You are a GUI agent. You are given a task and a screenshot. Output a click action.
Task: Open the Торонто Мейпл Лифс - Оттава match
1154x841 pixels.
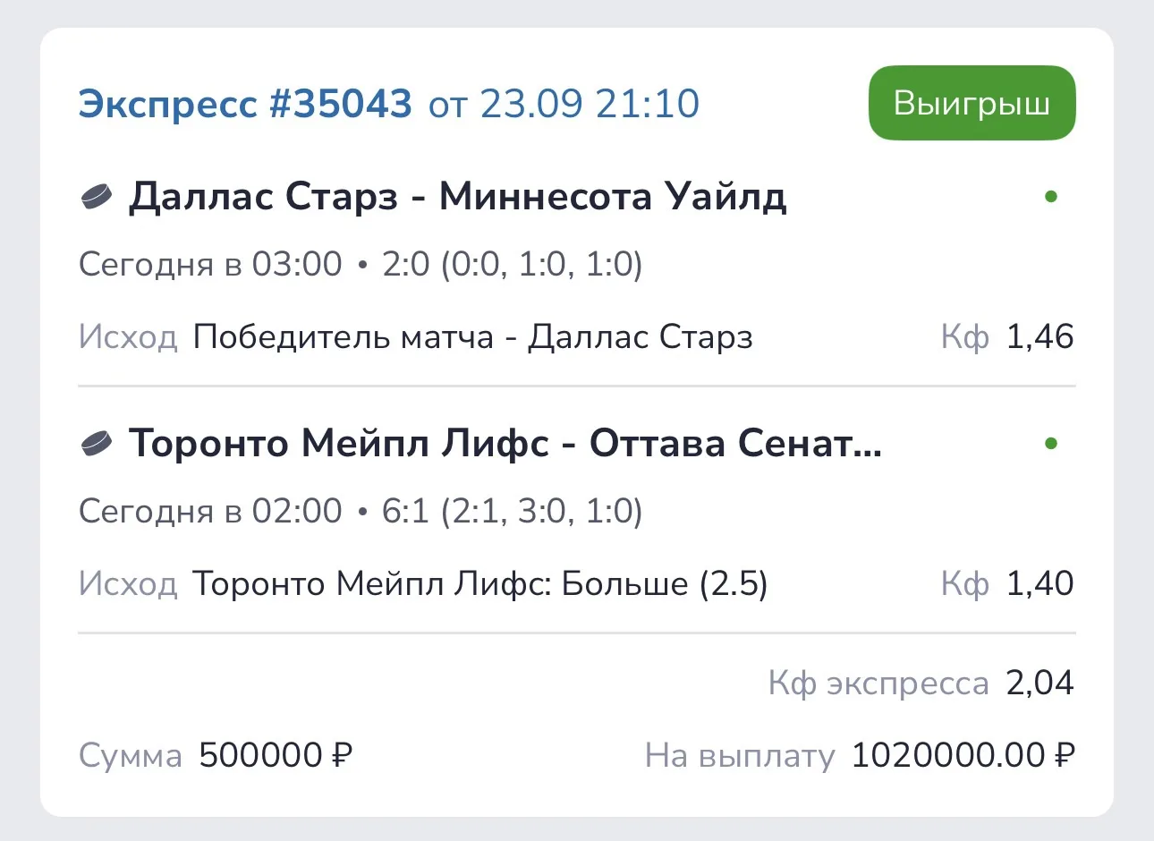point(505,443)
